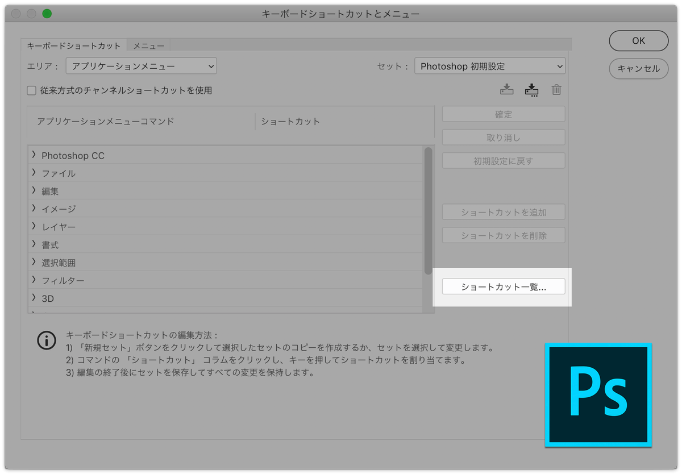Viewport: 682px width, 474px height.
Task: Expand the 3D menu row
Action: pos(34,298)
